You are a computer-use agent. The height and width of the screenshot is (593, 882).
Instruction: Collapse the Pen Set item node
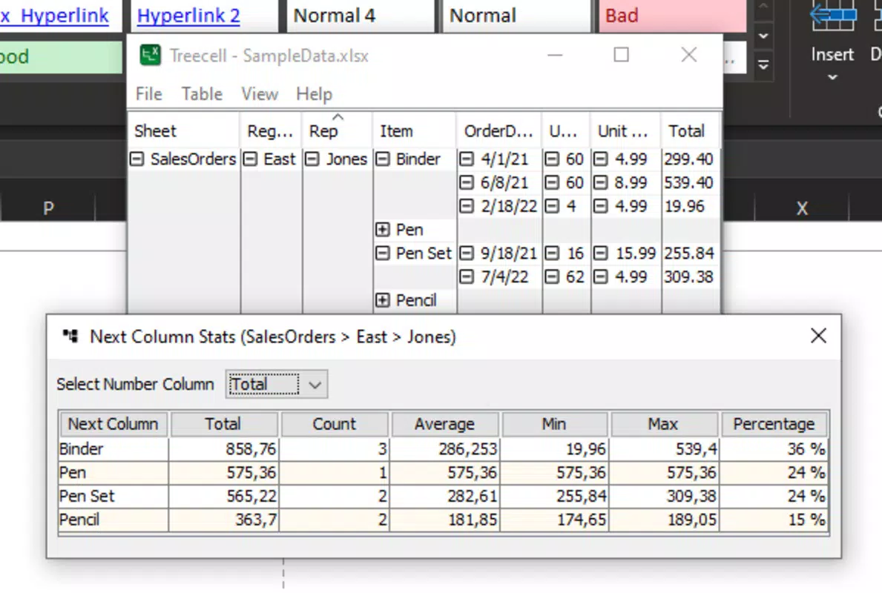click(x=383, y=253)
